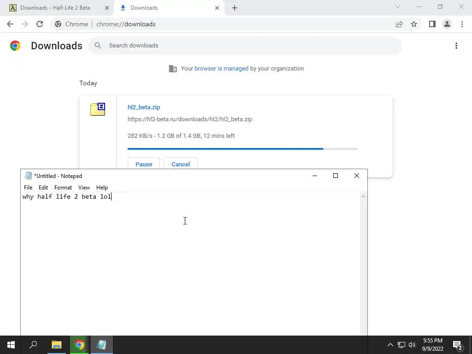Open Notepad Edit menu

43,188
